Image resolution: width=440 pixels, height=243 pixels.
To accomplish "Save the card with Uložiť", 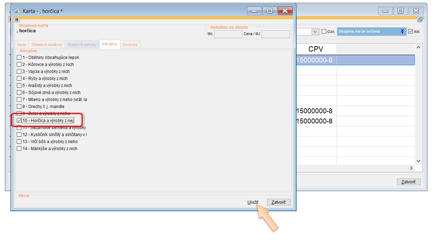I will pyautogui.click(x=253, y=202).
